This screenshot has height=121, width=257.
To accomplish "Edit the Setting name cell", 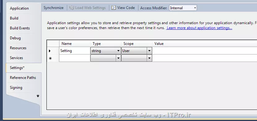I will pos(75,51).
